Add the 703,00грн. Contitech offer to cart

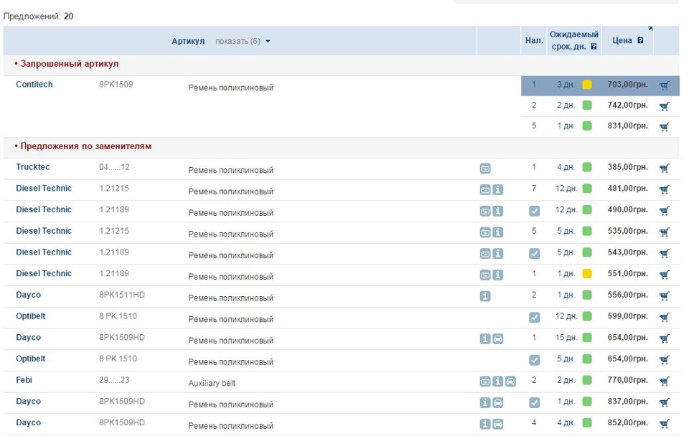click(664, 85)
